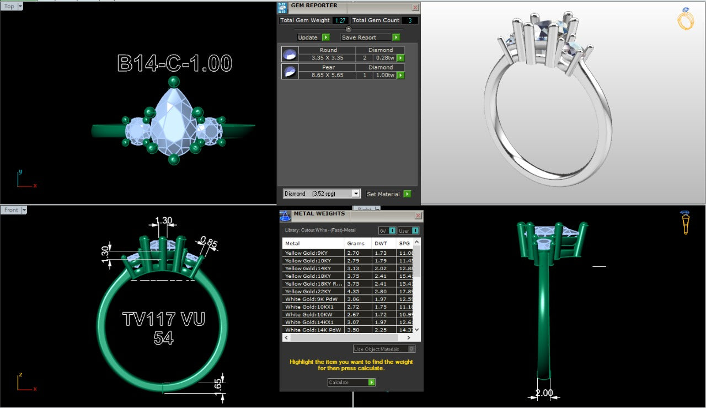Viewport: 706px width, 408px height.
Task: Click the Grams column header
Action: [x=358, y=243]
